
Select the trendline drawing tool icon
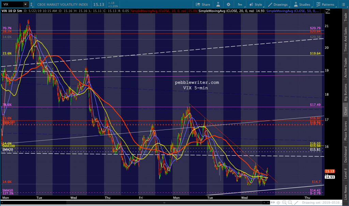click(x=296, y=203)
